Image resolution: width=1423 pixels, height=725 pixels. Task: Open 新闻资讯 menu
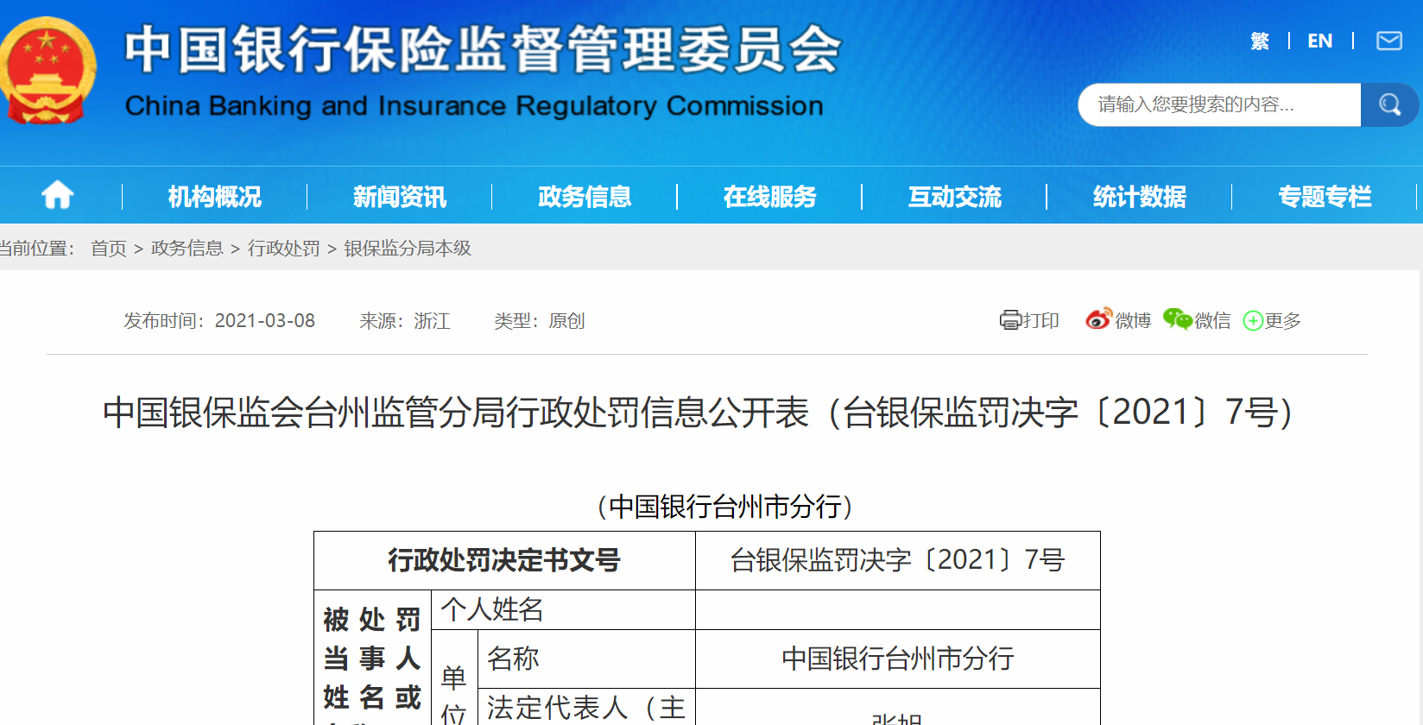click(399, 197)
